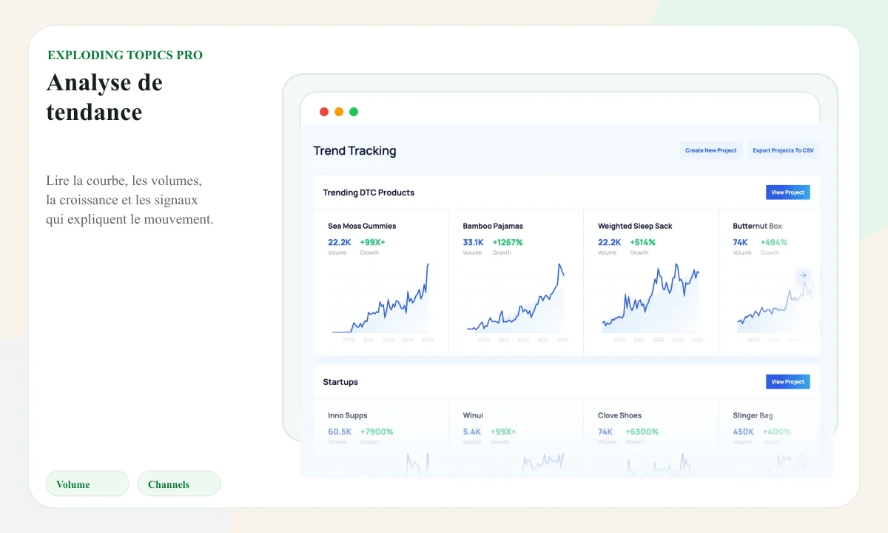Click the +514% growth value

(644, 242)
